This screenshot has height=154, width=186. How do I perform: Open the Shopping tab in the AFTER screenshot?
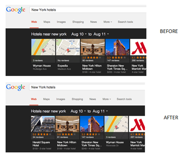click(x=77, y=99)
